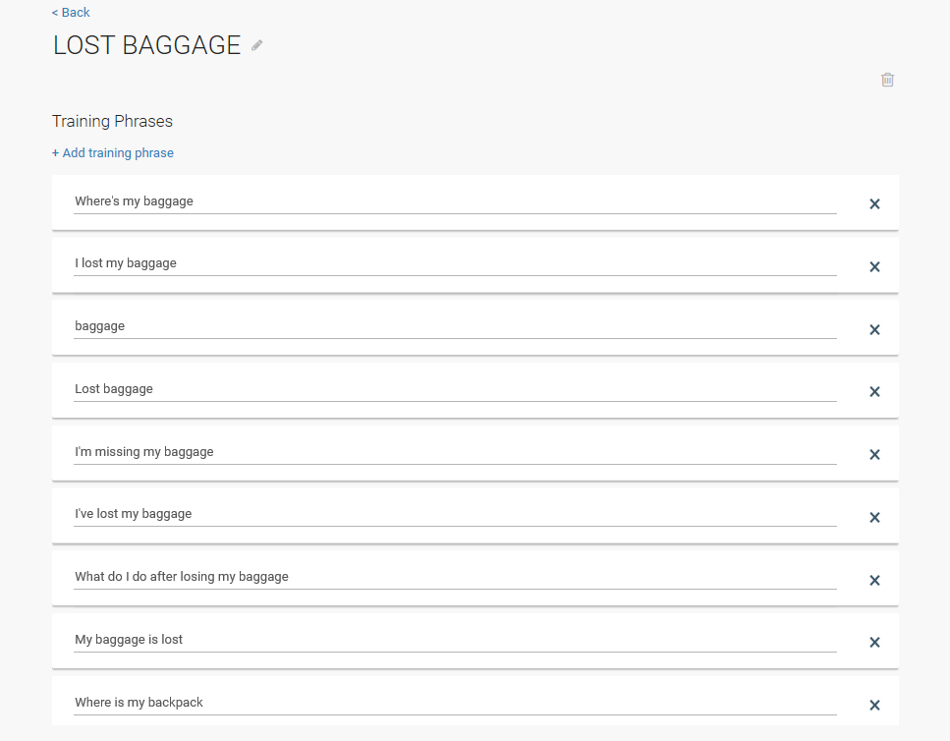The height and width of the screenshot is (741, 950).
Task: Go back using the Back link
Action: point(71,13)
